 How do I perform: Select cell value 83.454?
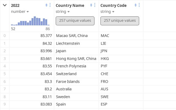tap(32, 74)
